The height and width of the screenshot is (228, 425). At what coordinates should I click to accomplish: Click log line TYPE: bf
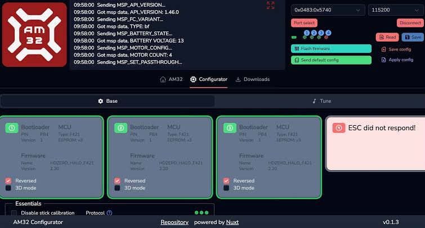point(111,26)
